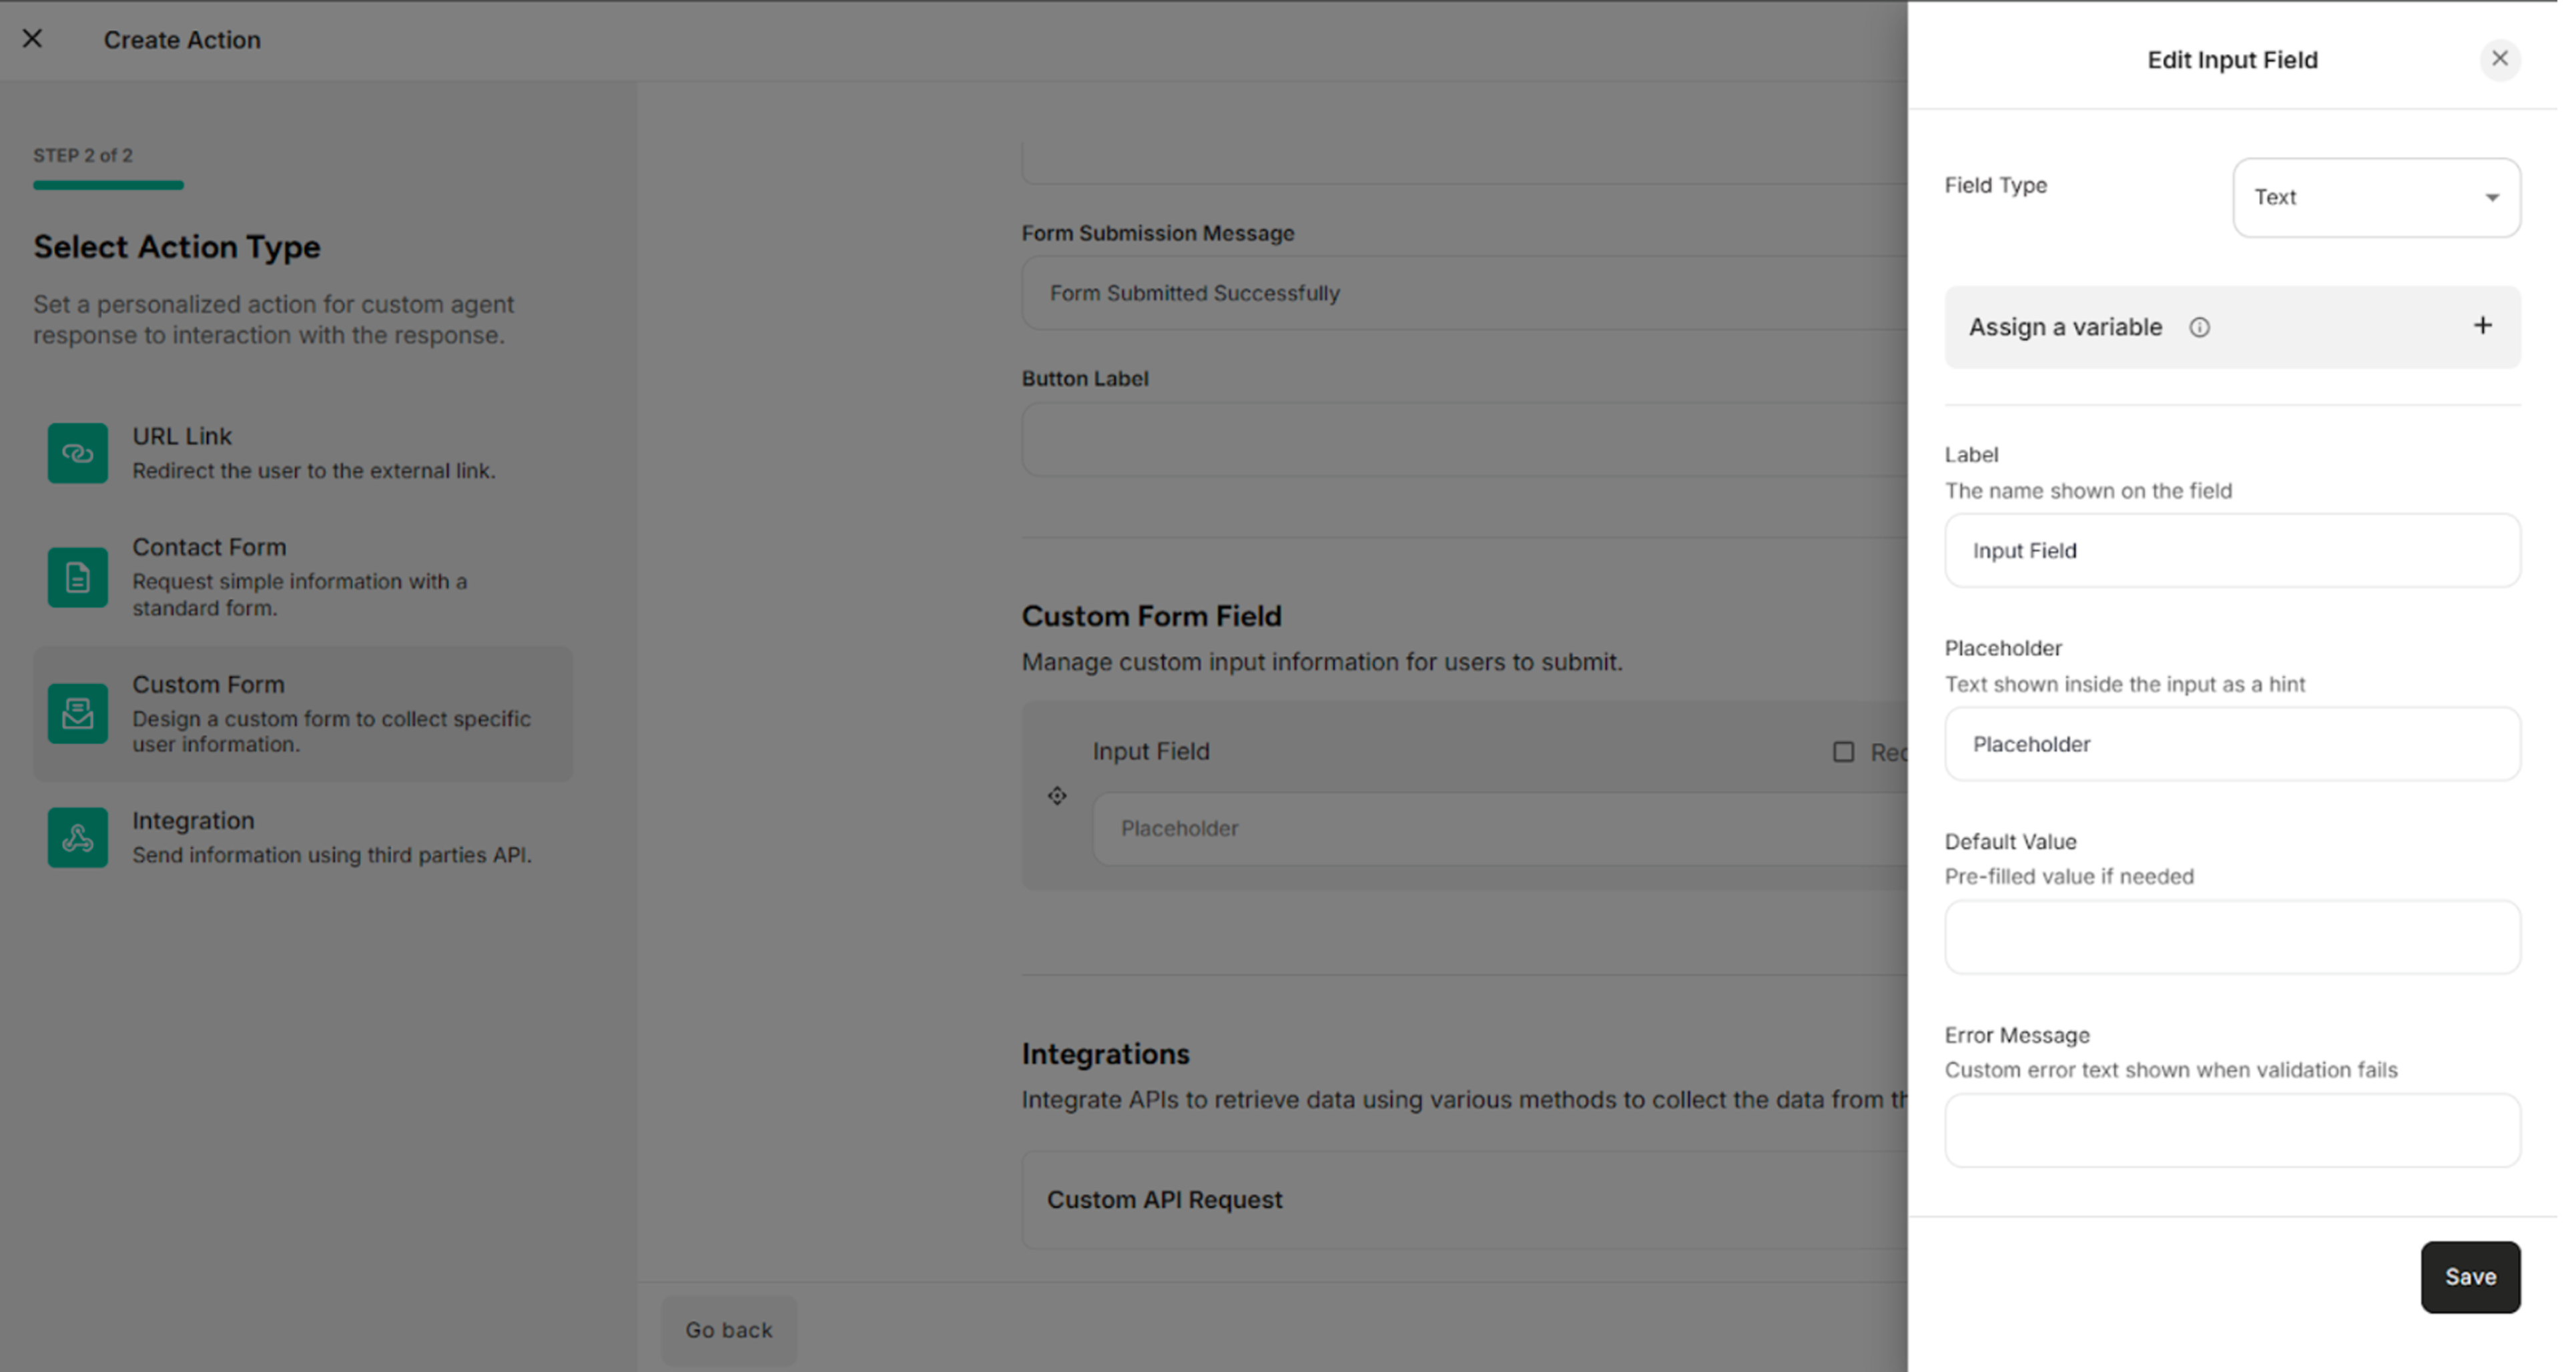Close the Edit Input Field panel

point(2500,59)
